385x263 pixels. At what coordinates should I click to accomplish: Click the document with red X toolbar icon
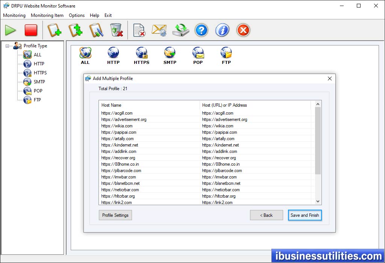click(139, 30)
